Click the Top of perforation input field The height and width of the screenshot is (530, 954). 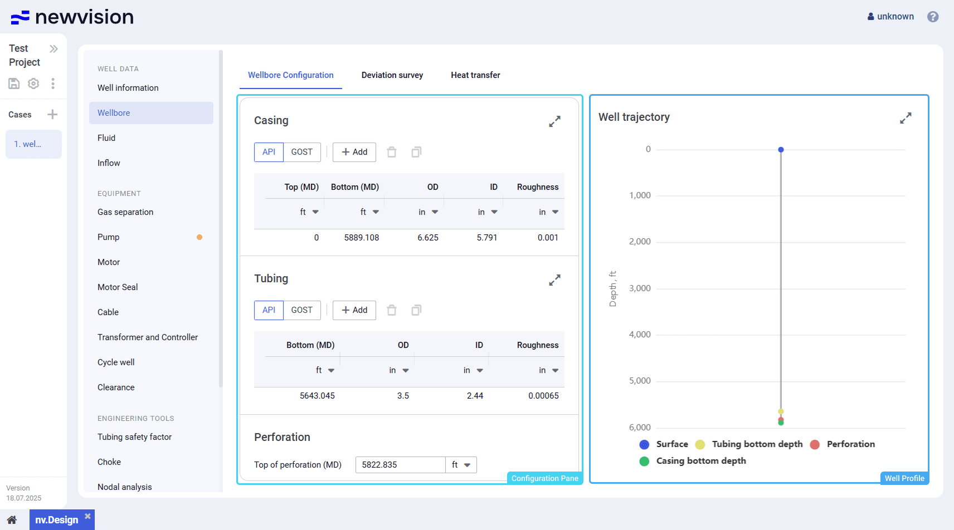pyautogui.click(x=400, y=465)
